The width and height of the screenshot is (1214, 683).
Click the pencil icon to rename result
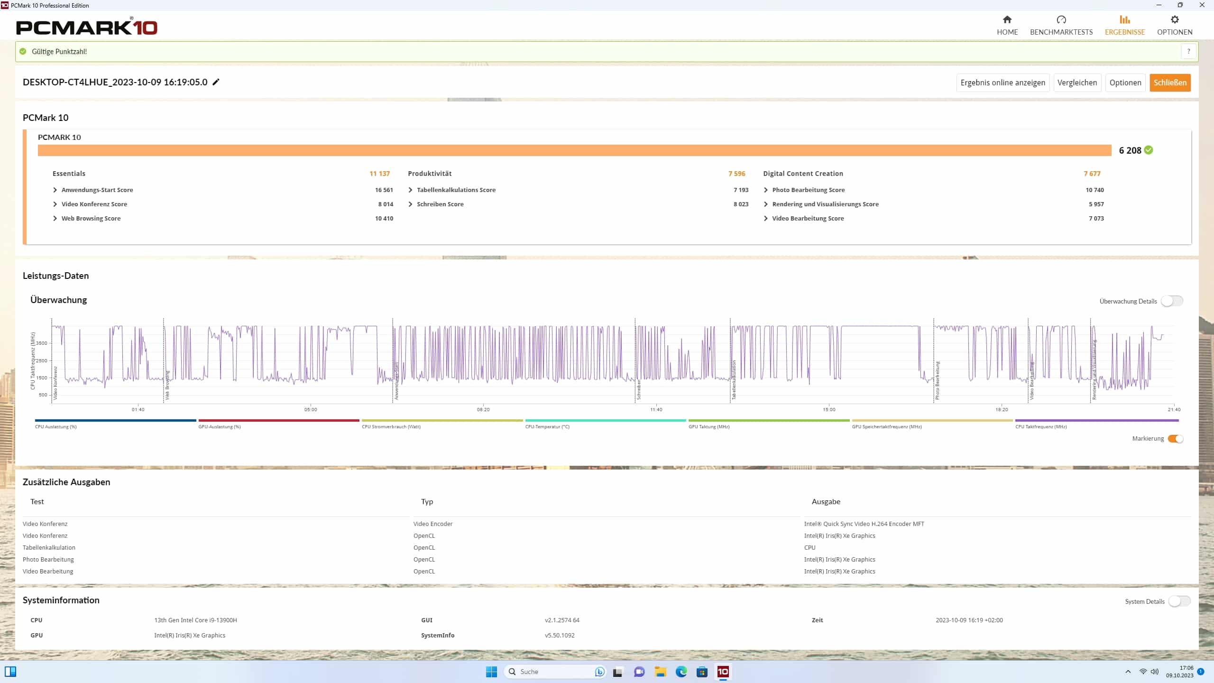tap(216, 82)
